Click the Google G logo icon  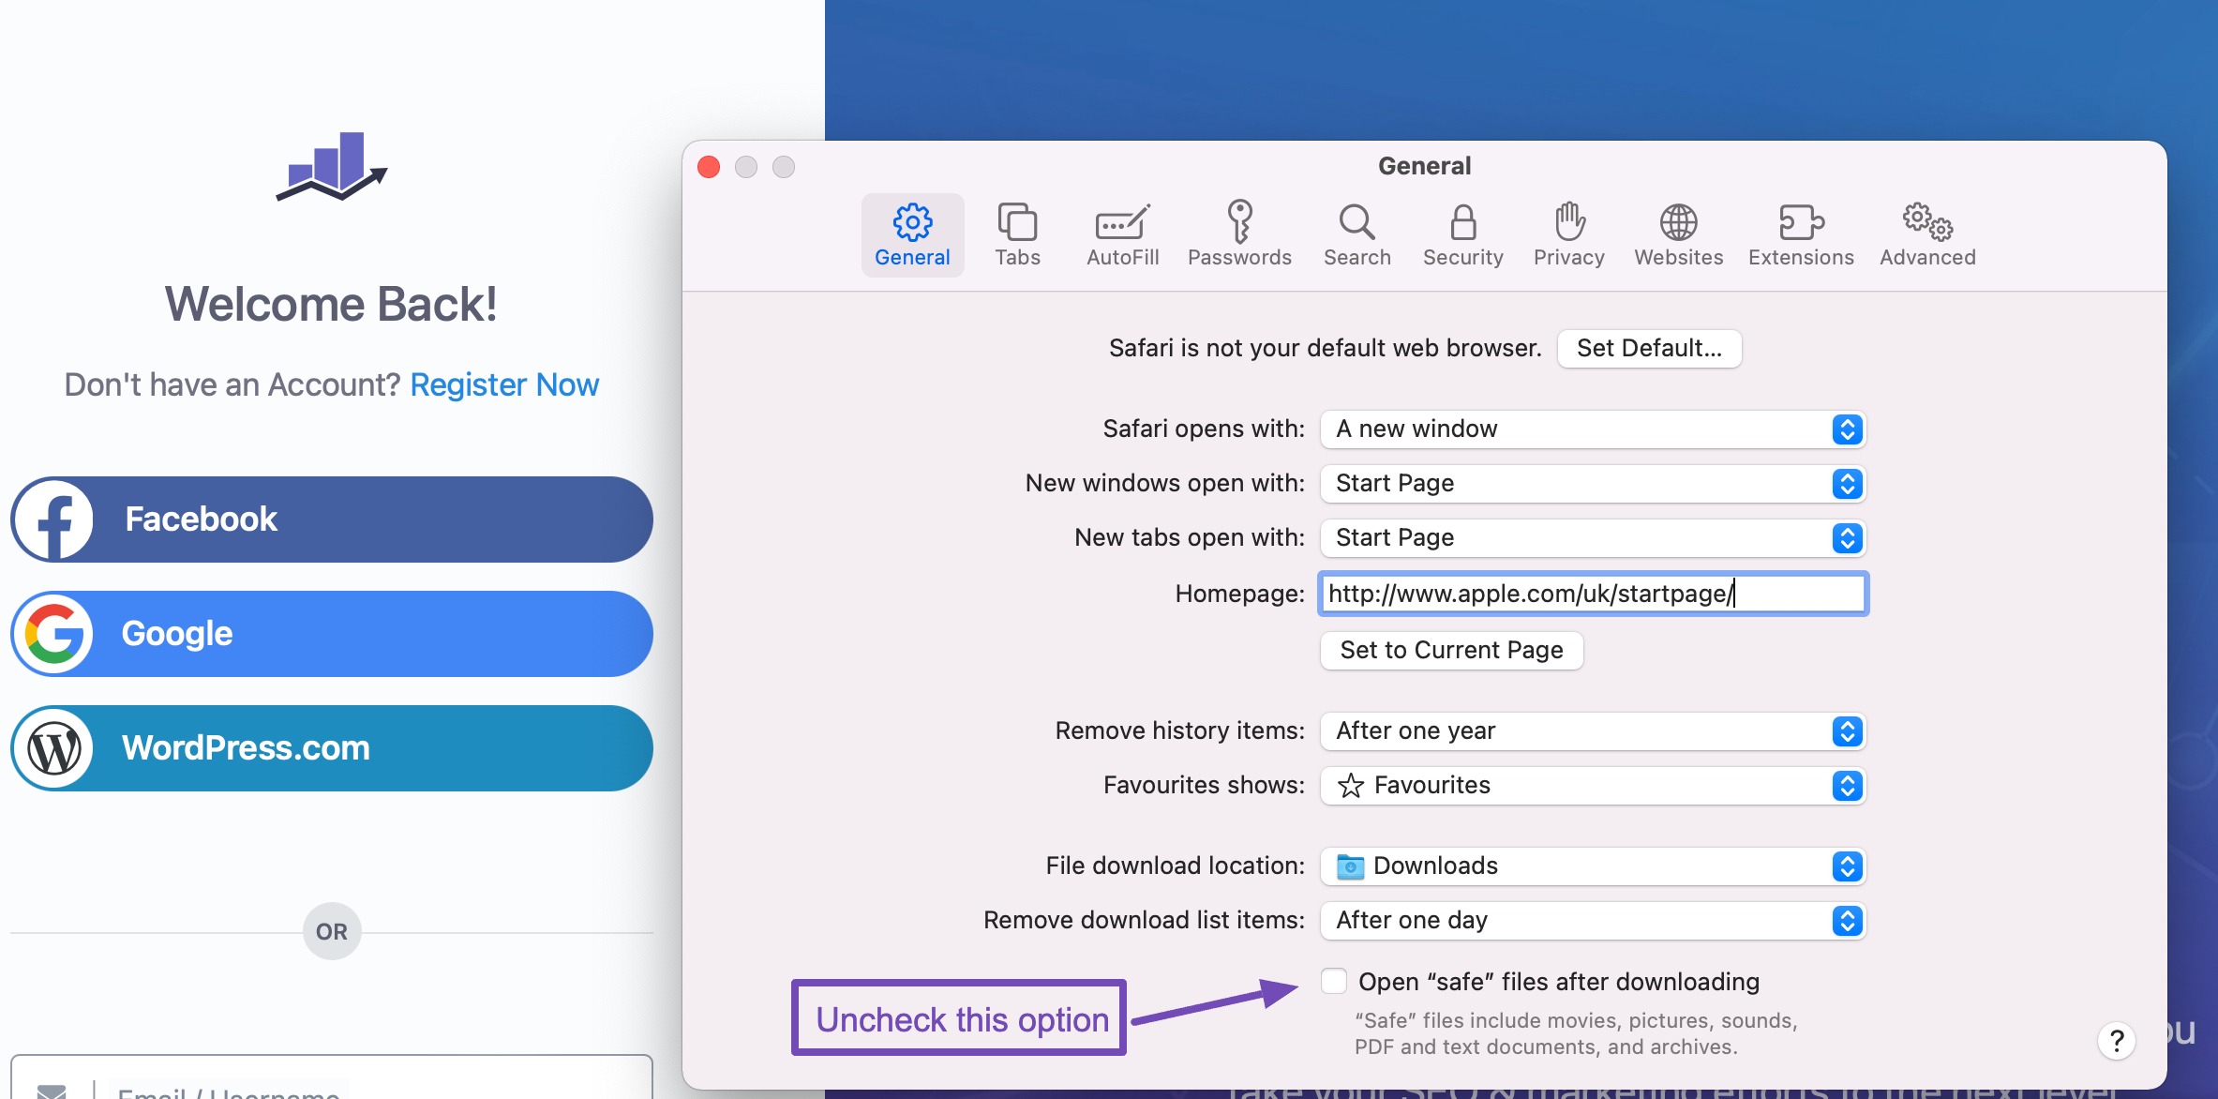[x=53, y=634]
